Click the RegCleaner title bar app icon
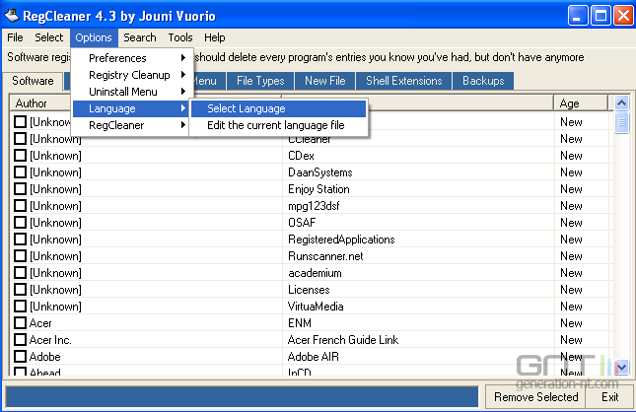 pyautogui.click(x=12, y=16)
